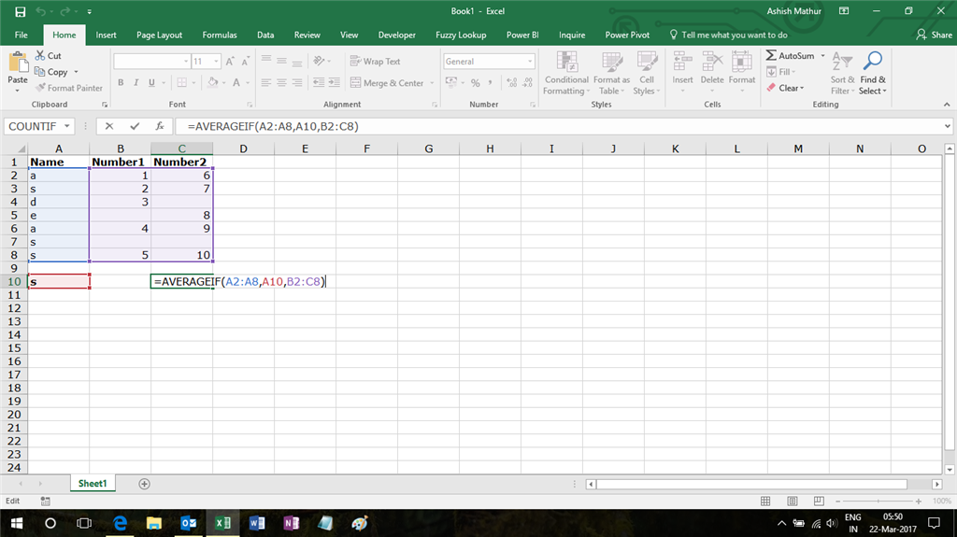Open font size dropdown
This screenshot has height=537, width=957.
pos(216,62)
